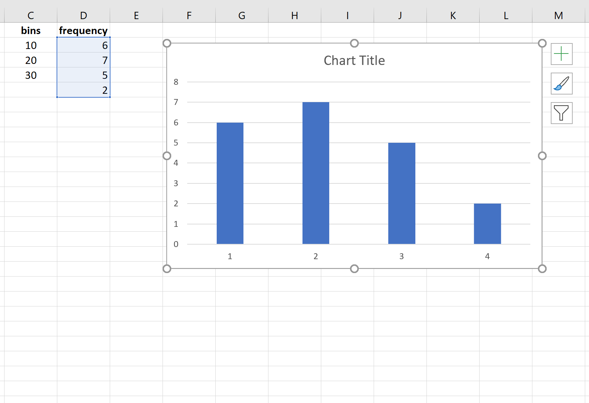This screenshot has height=403, width=589.
Task: Select the Chart Title text
Action: coord(354,60)
